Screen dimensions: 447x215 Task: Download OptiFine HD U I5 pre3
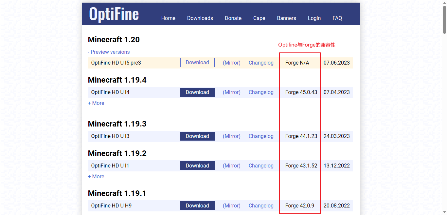tap(197, 62)
